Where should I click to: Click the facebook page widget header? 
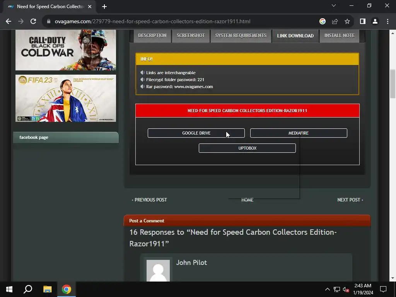pyautogui.click(x=66, y=137)
